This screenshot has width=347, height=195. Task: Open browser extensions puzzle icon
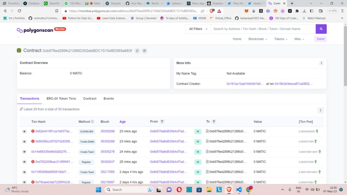[297, 11]
